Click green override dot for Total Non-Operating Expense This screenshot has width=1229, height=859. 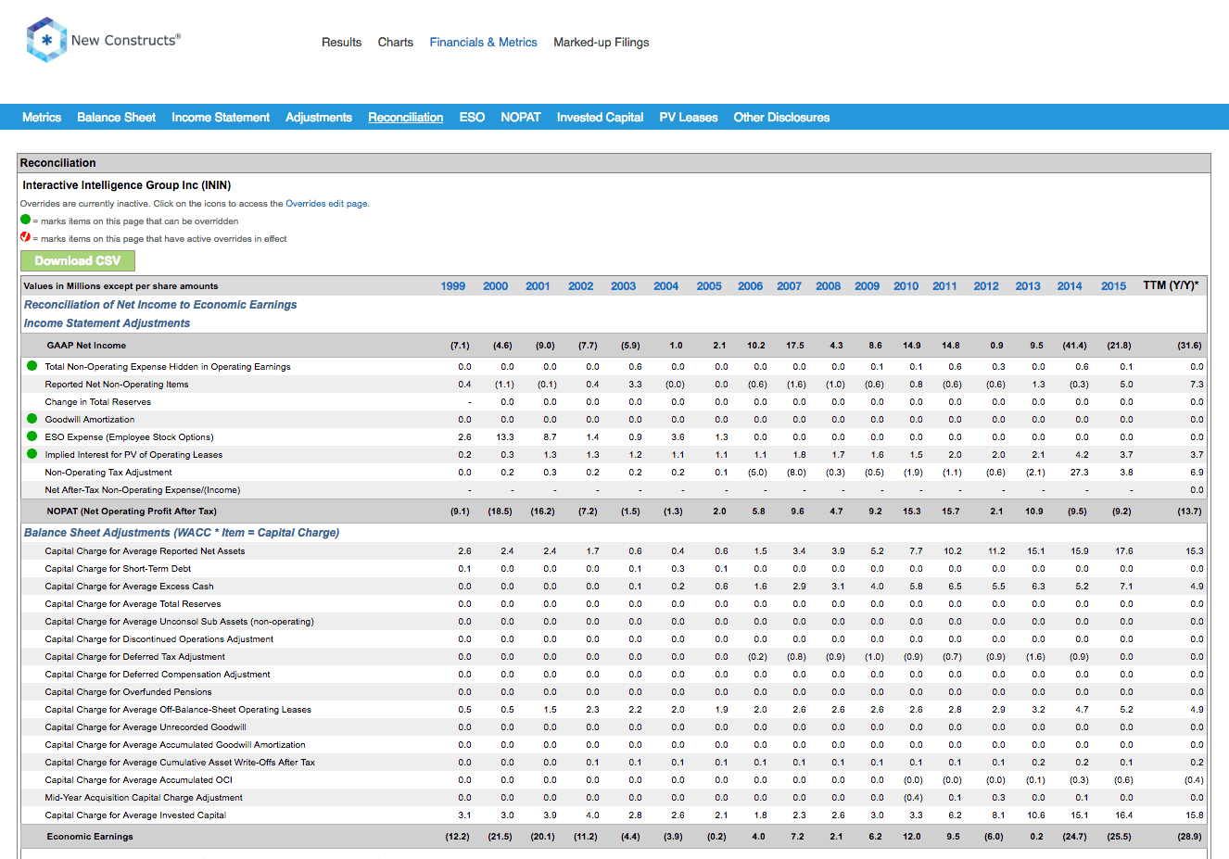(x=32, y=366)
